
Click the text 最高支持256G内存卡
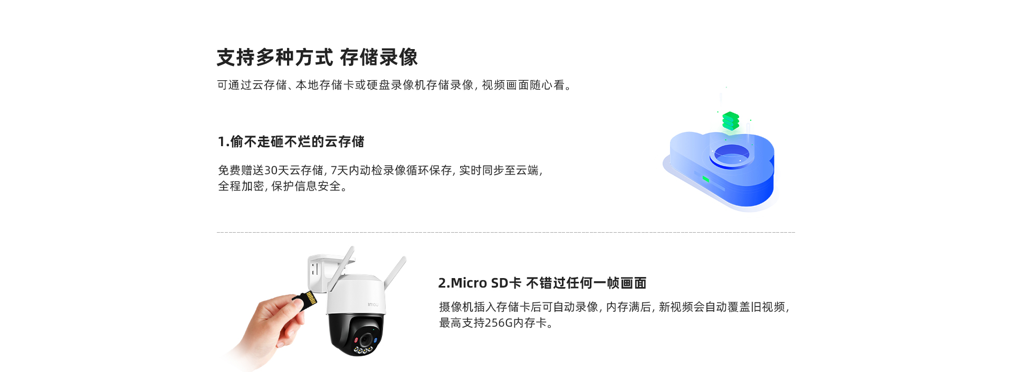pyautogui.click(x=496, y=322)
